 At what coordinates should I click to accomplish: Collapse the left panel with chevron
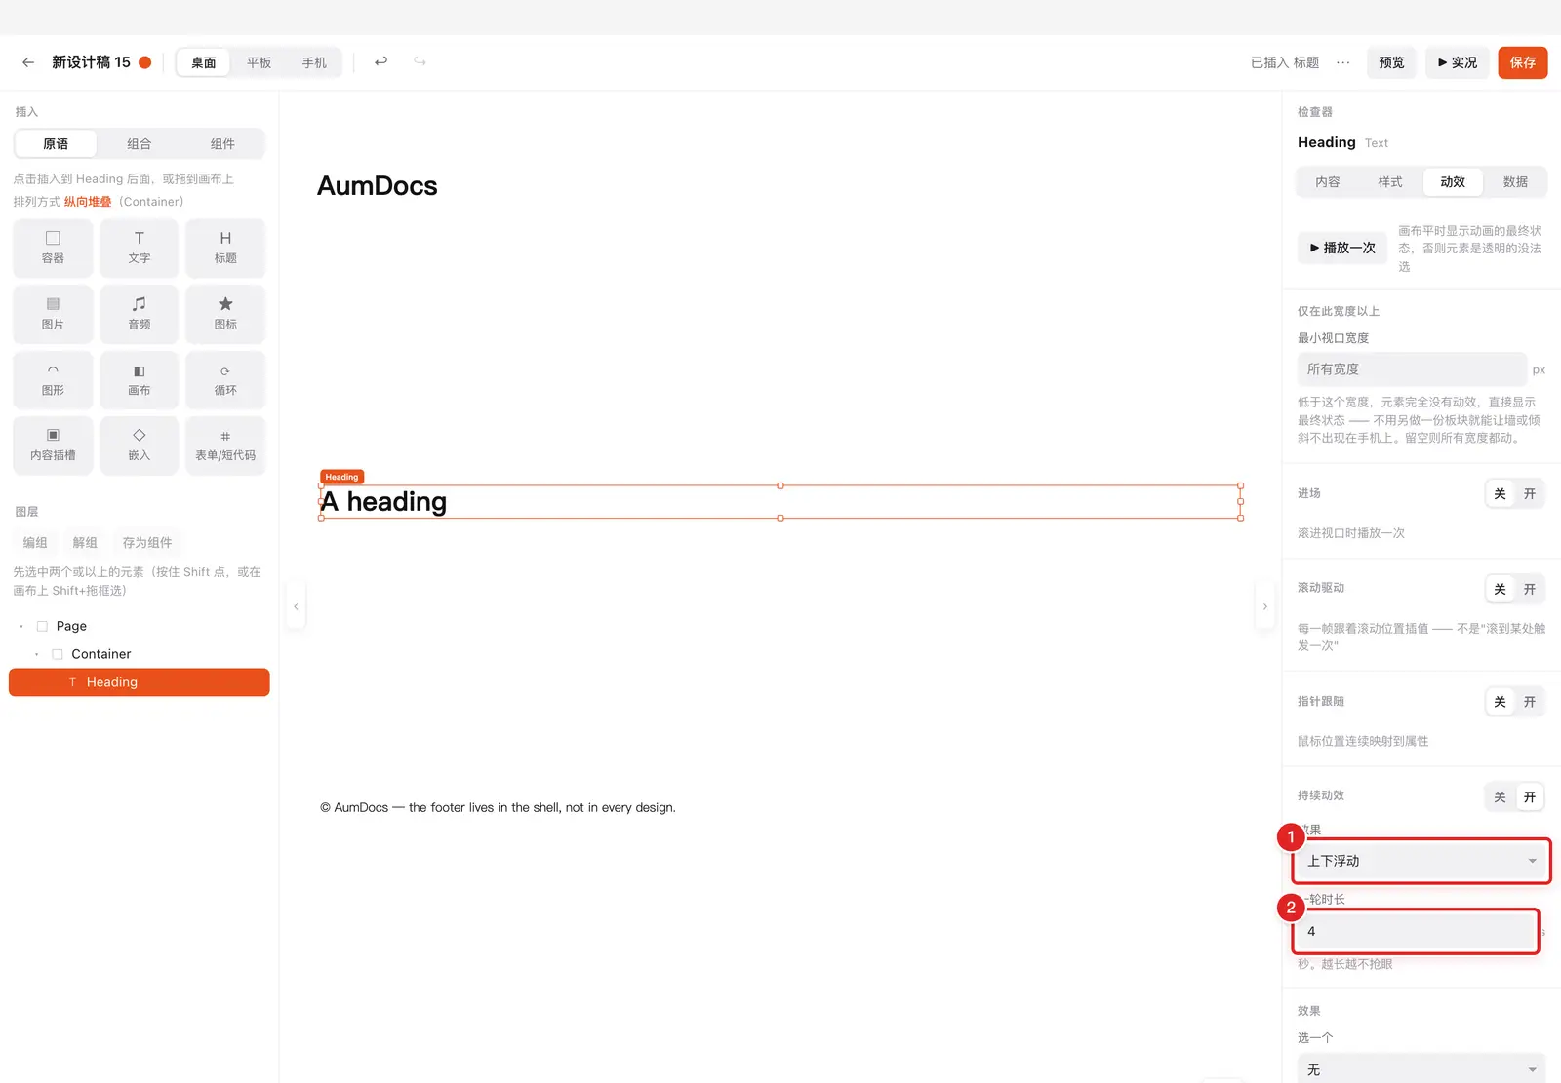pyautogui.click(x=296, y=606)
